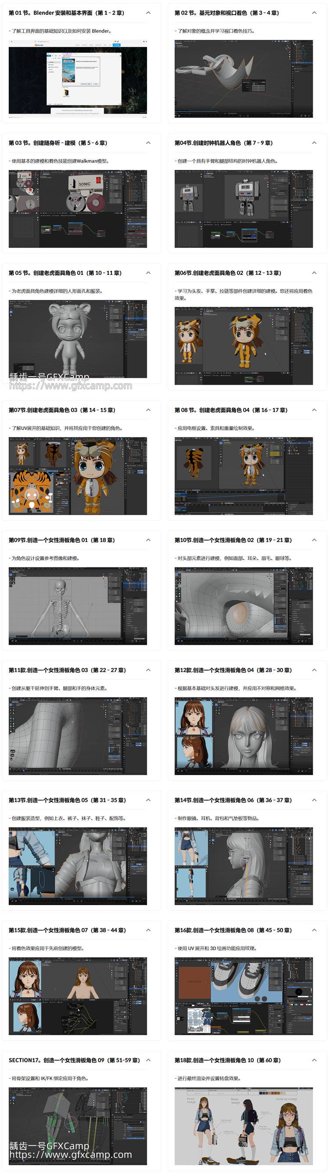Click heading 第14节.创造一个女性滑板角色 06
The image size is (329, 1173).
pos(233,801)
